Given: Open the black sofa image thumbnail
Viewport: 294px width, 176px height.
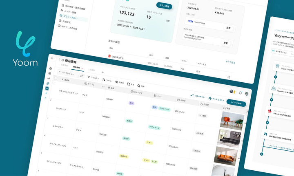Looking at the screenshot, I should 229,138.
